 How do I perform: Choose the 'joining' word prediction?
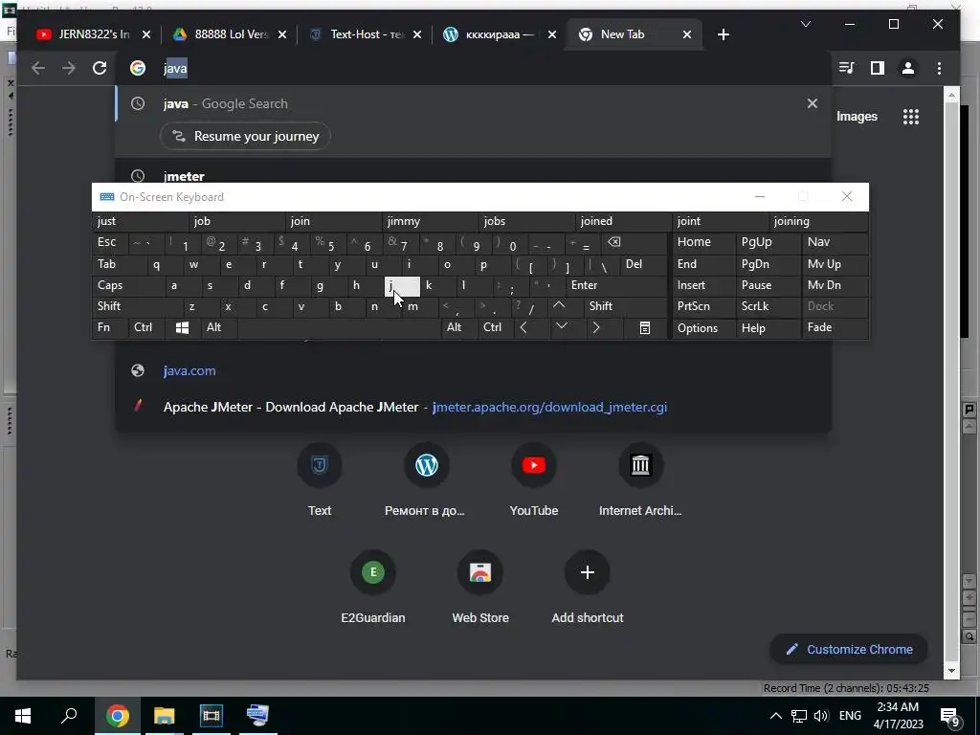818,221
